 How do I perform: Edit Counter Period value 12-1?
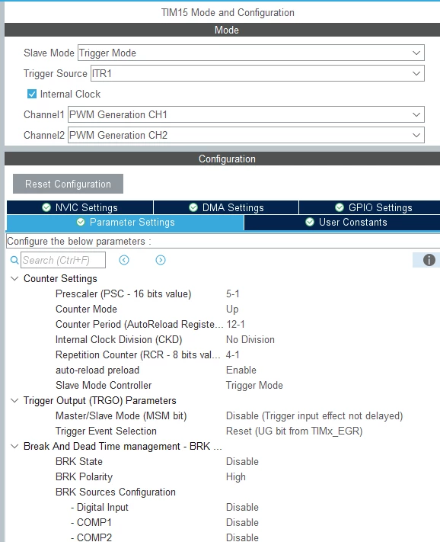(x=235, y=324)
